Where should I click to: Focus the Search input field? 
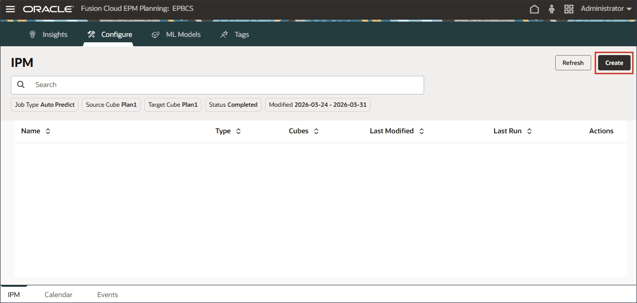pos(217,85)
